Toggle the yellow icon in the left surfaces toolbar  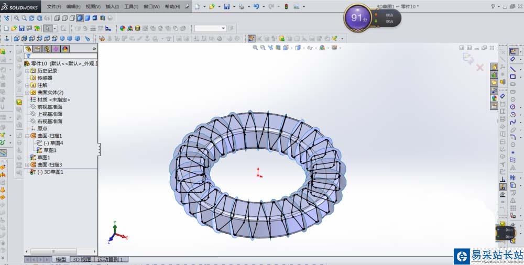pyautogui.click(x=19, y=102)
